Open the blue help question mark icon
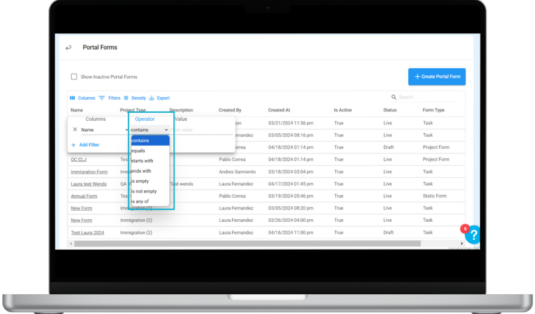 [473, 235]
